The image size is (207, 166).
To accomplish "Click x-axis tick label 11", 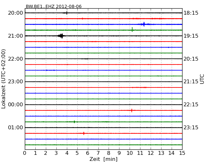I will tap(140, 153).
